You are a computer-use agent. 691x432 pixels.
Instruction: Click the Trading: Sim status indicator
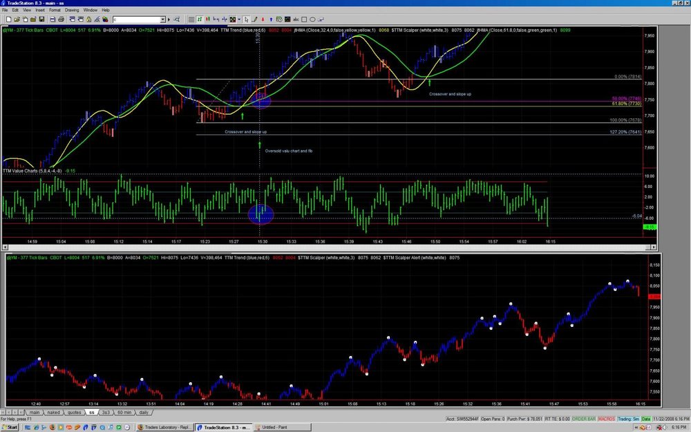pos(628,419)
